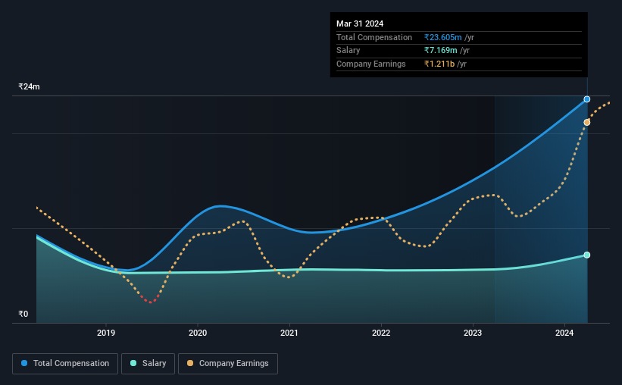This screenshot has width=622, height=385.
Task: Click the Salary label in tooltip
Action: [x=349, y=51]
